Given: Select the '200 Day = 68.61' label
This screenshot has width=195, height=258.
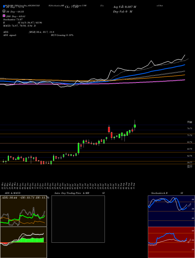Looking at the screenshot, I should 16,16.
